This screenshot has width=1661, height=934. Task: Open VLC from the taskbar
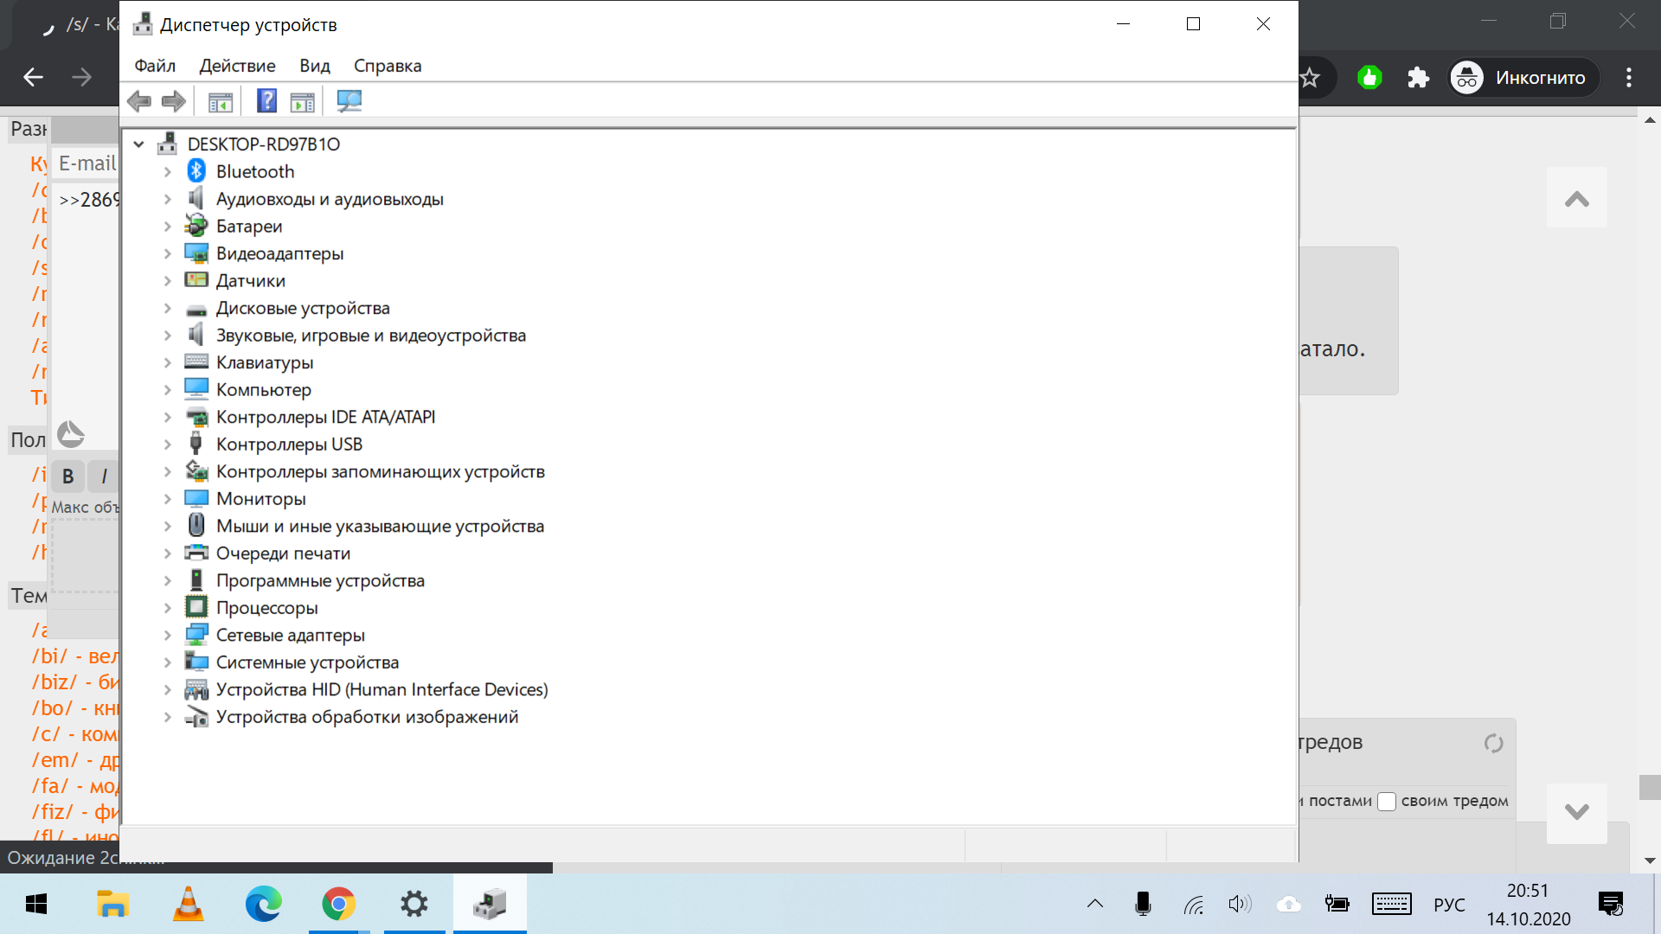(188, 905)
